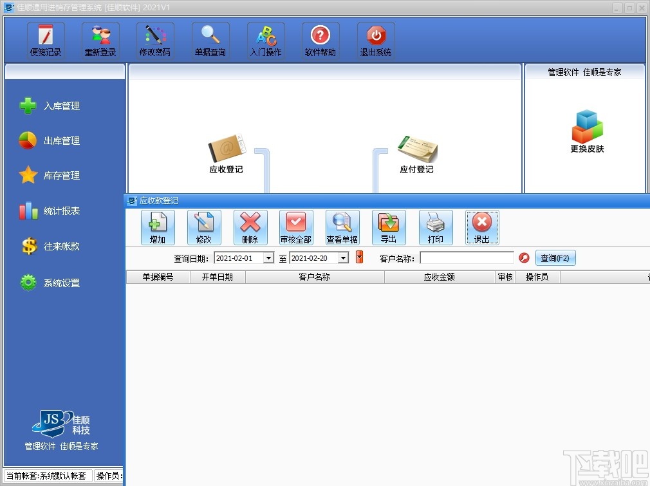Open 系统设置 system settings

pos(50,283)
